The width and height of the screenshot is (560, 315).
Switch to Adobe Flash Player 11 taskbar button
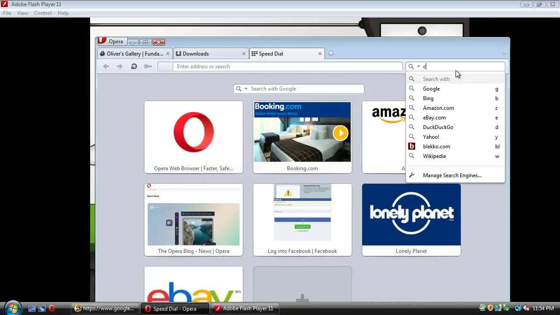(245, 308)
